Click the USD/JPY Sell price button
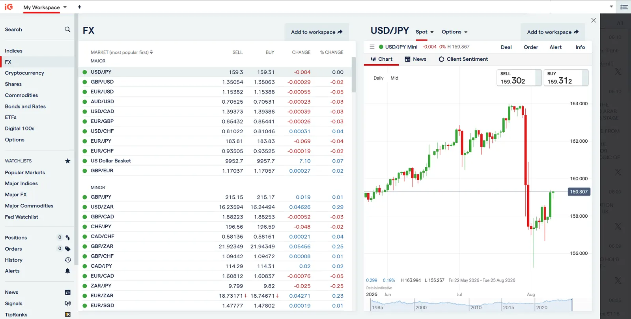 (x=519, y=78)
